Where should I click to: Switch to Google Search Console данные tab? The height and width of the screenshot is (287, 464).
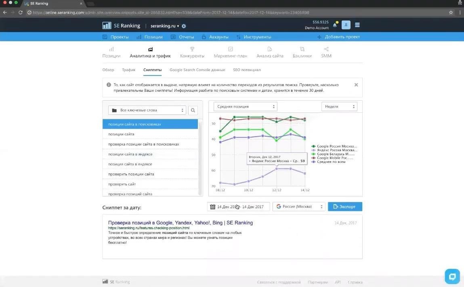[197, 70]
